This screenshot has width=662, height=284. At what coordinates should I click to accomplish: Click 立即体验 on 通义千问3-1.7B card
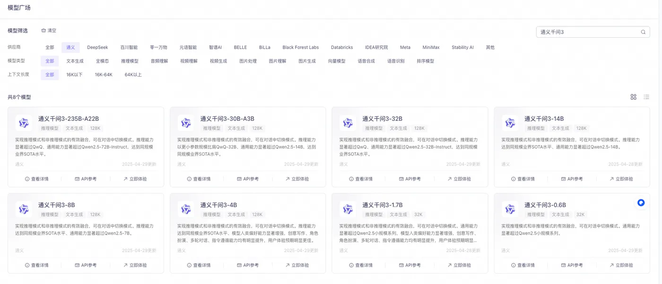coord(459,265)
